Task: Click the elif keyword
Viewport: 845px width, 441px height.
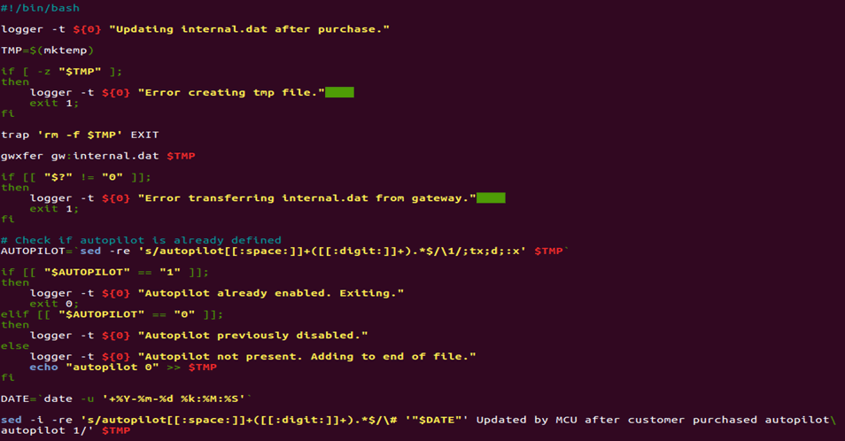Action: [x=15, y=313]
